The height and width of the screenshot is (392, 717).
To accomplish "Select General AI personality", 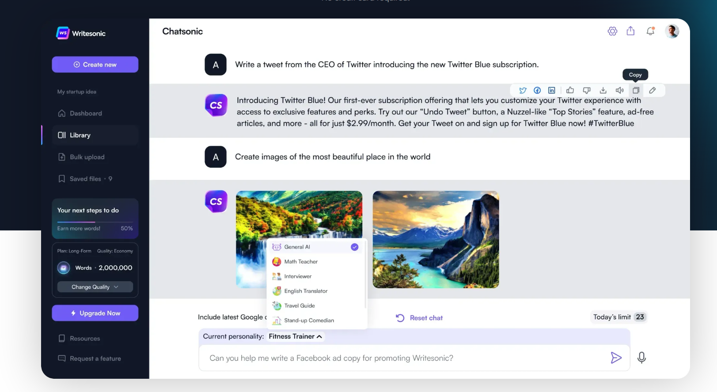I will (315, 247).
